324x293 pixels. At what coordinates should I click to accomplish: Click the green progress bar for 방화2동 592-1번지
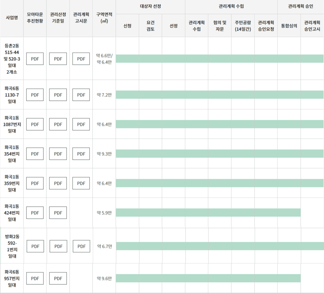tap(220, 246)
